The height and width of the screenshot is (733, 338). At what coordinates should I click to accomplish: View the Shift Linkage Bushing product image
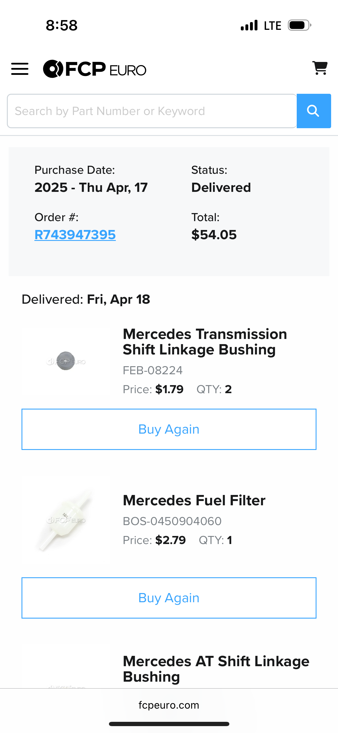tap(66, 361)
